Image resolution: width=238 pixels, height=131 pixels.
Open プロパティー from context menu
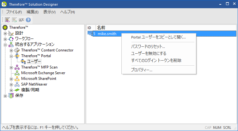click(159, 70)
